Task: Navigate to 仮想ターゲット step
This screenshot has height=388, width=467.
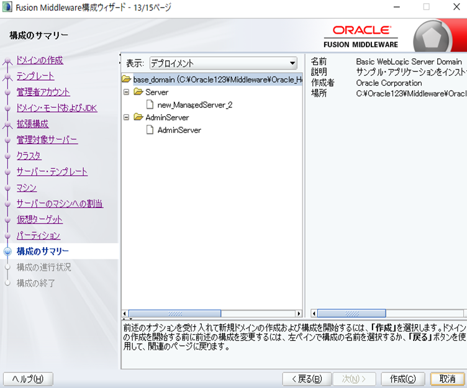Action: [40, 219]
